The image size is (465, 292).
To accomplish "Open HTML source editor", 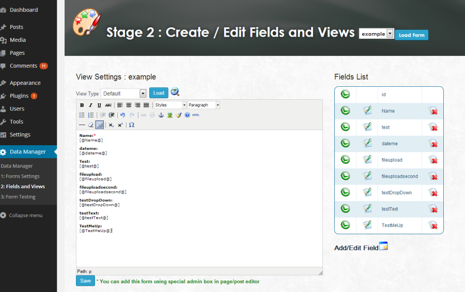I will click(x=196, y=115).
